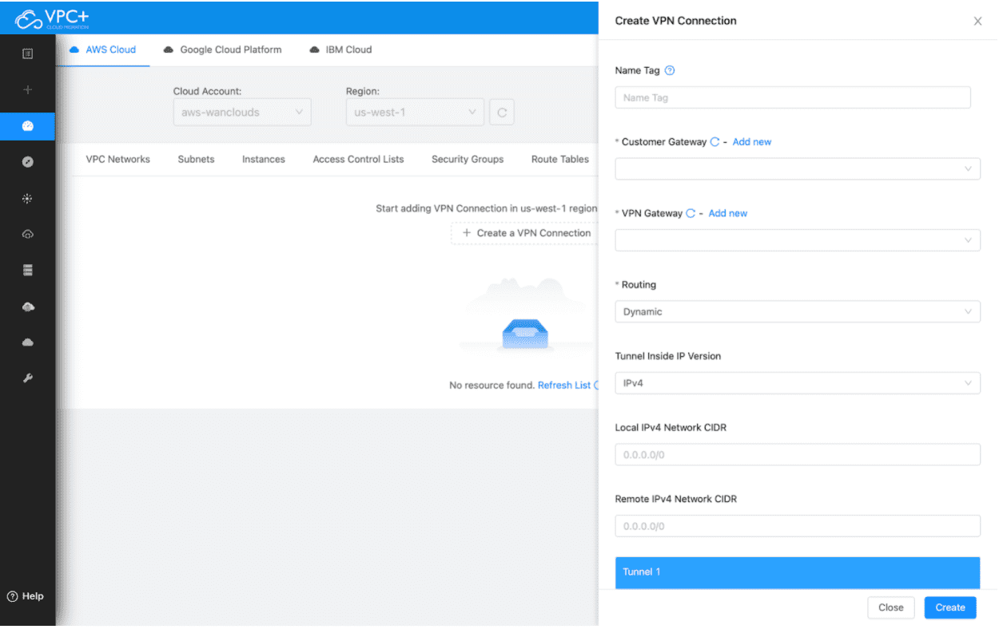Click the plus icon in the left sidebar
Screen dimensions: 1007x629
coord(28,90)
